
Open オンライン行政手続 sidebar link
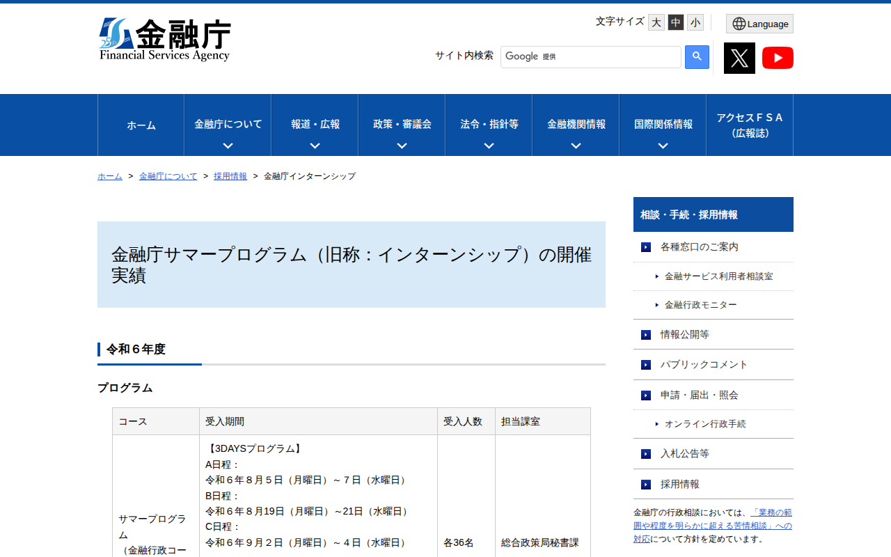[705, 424]
